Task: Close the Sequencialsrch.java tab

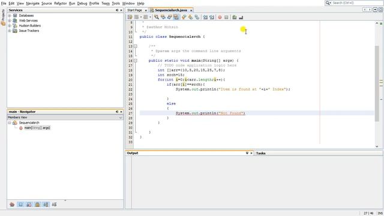Action: (191, 10)
